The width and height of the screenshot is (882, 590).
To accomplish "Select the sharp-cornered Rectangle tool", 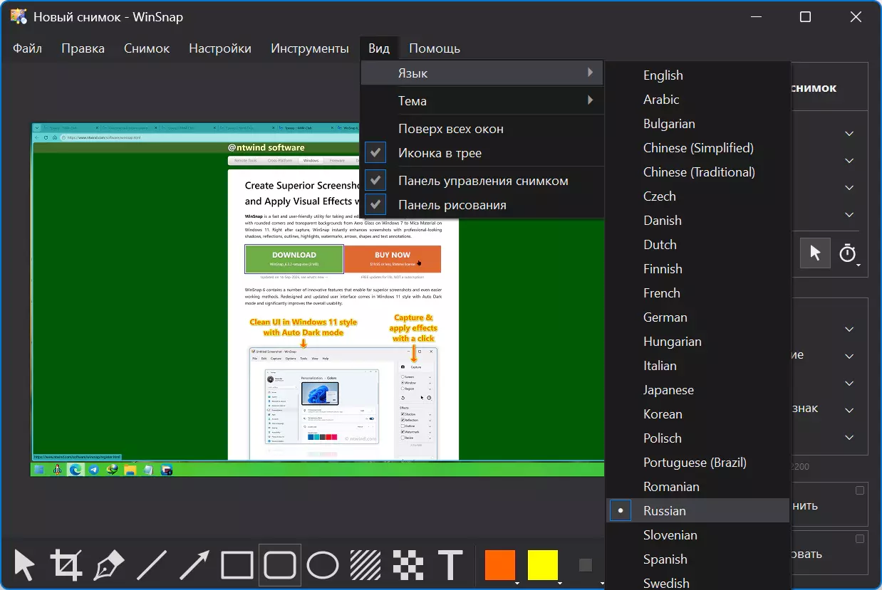I will [x=237, y=565].
